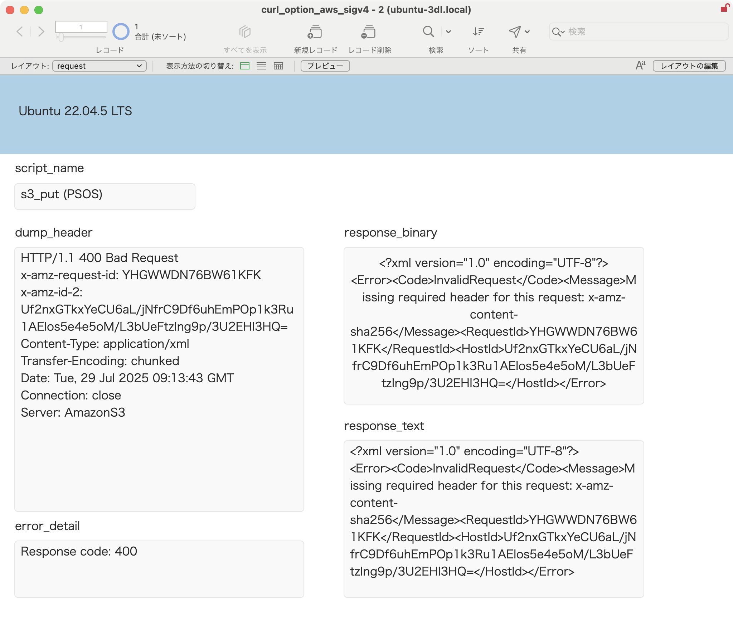Expand the Share dropdown arrow
Viewport: 733px width, 625px height.
click(527, 32)
